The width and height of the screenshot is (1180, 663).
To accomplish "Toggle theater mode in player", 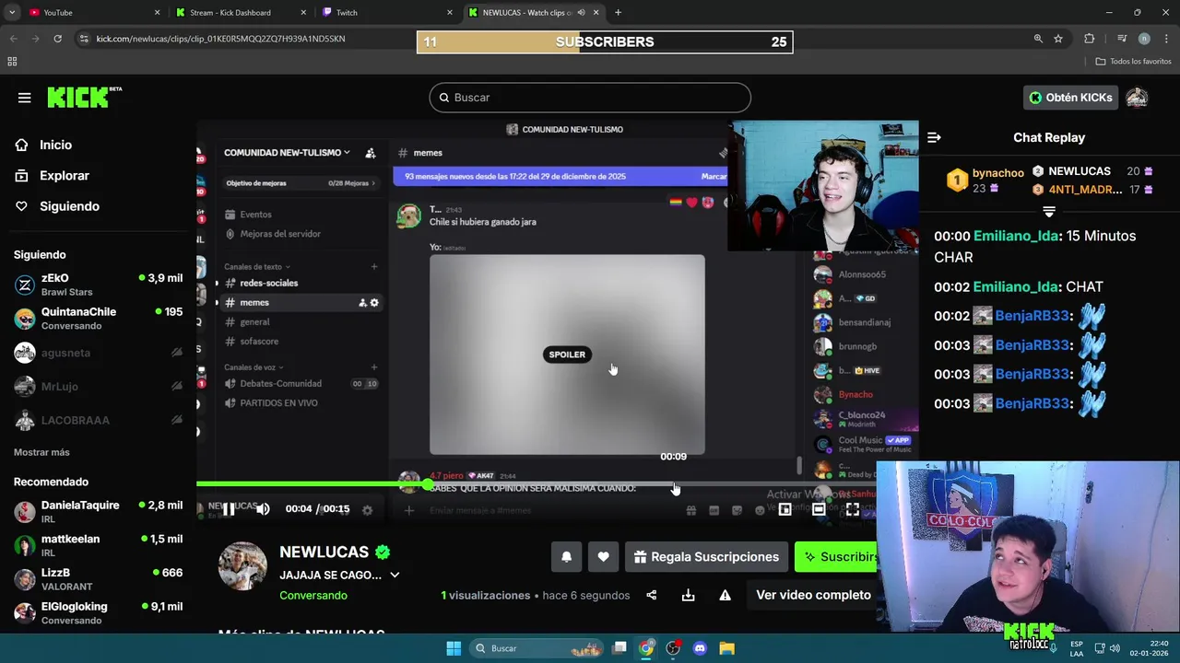I will (x=818, y=508).
